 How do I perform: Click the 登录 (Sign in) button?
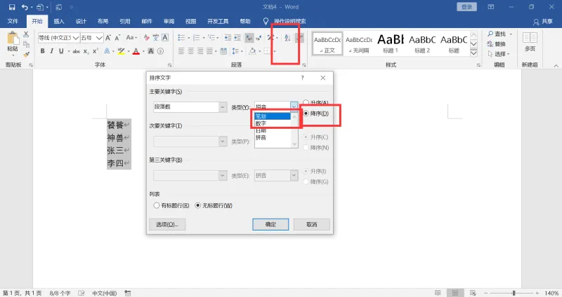(466, 7)
